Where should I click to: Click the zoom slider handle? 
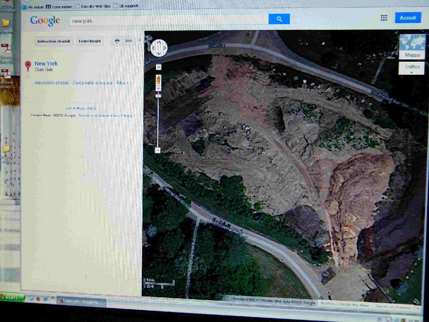pyautogui.click(x=158, y=96)
